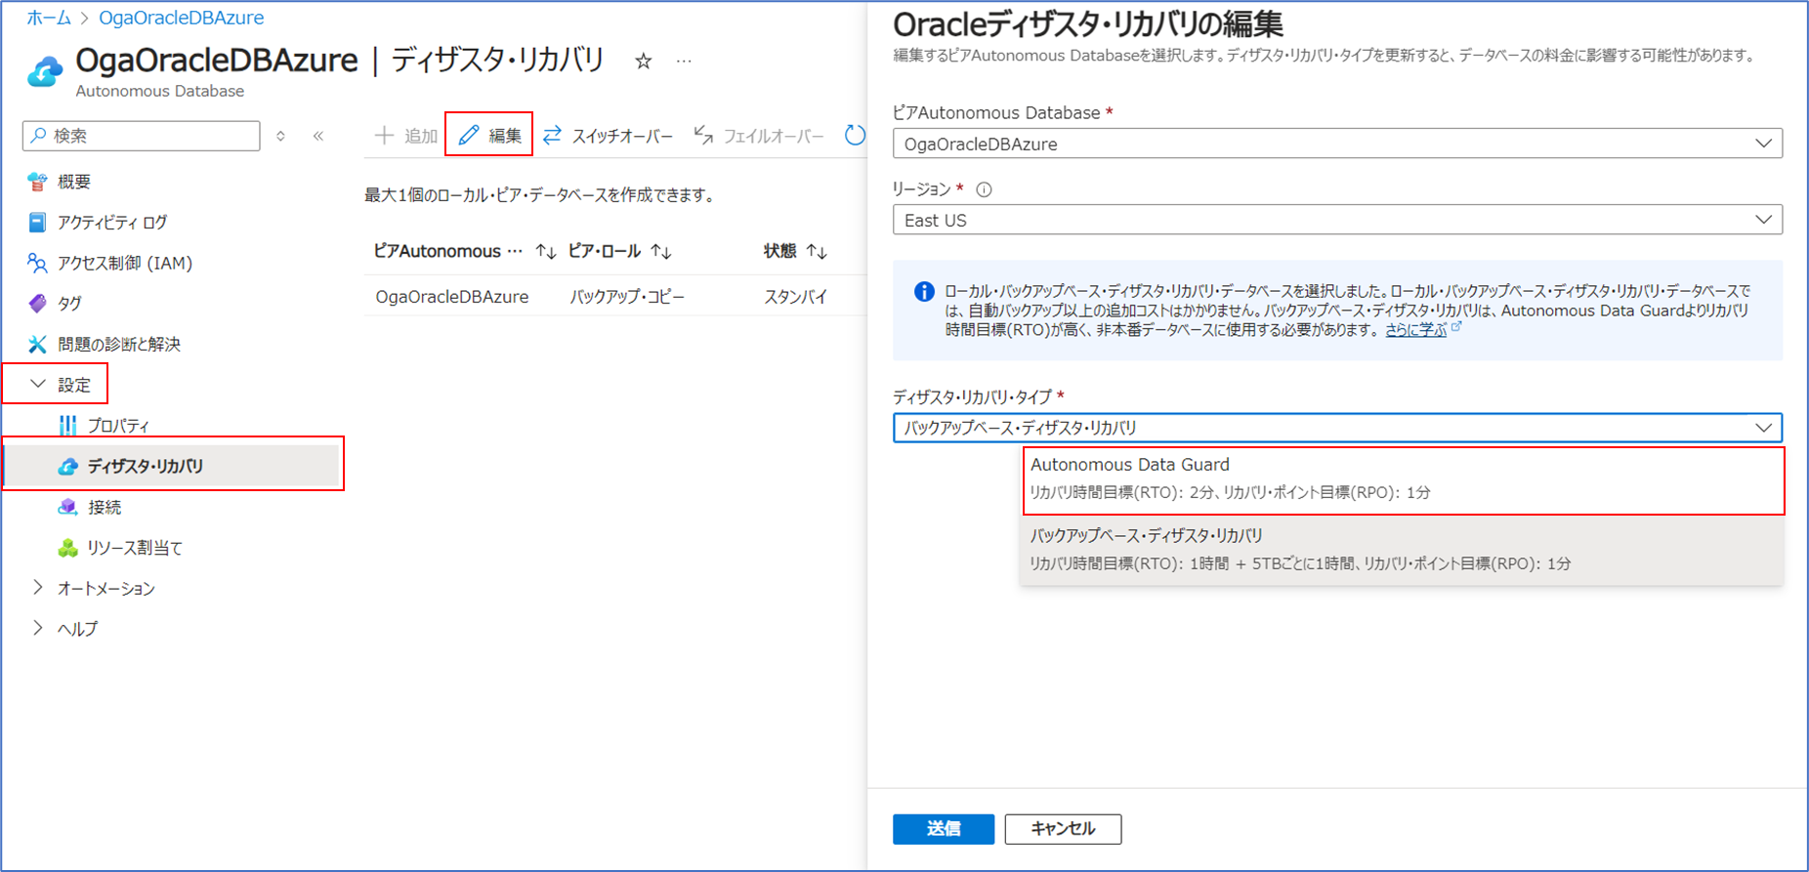
Task: Click the プロパティ bars icon
Action: point(67,425)
